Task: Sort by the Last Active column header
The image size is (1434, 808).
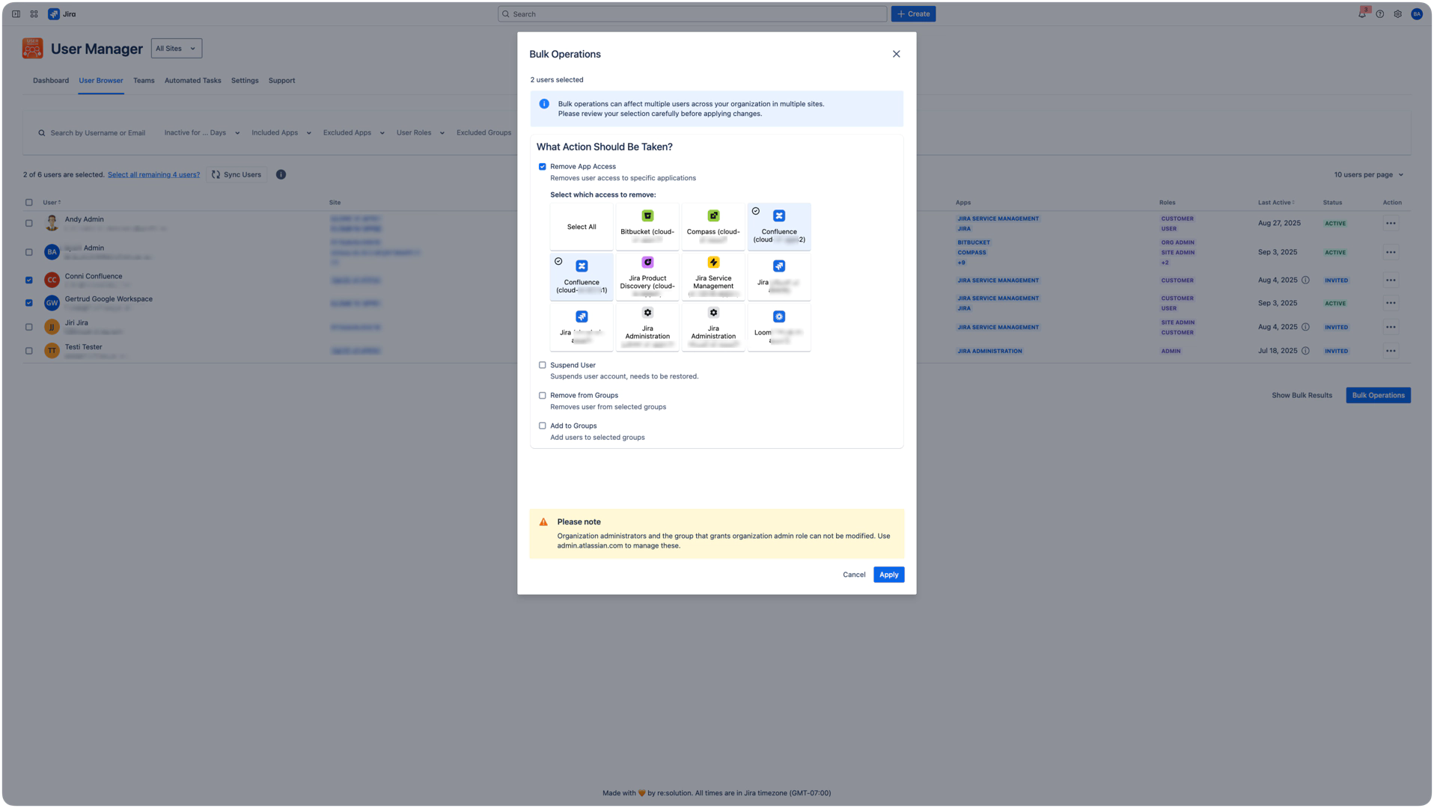Action: [1276, 203]
